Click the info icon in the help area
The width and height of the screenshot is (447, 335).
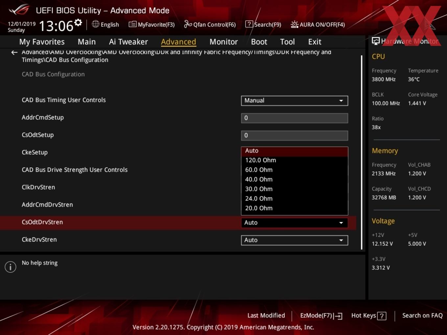coord(11,267)
